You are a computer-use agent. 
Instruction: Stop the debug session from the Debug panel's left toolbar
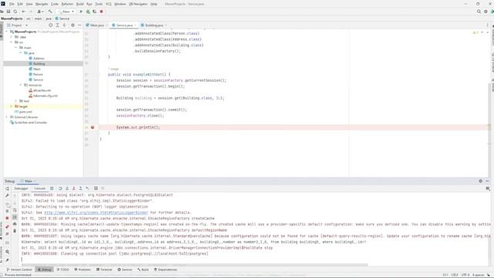tap(7, 218)
